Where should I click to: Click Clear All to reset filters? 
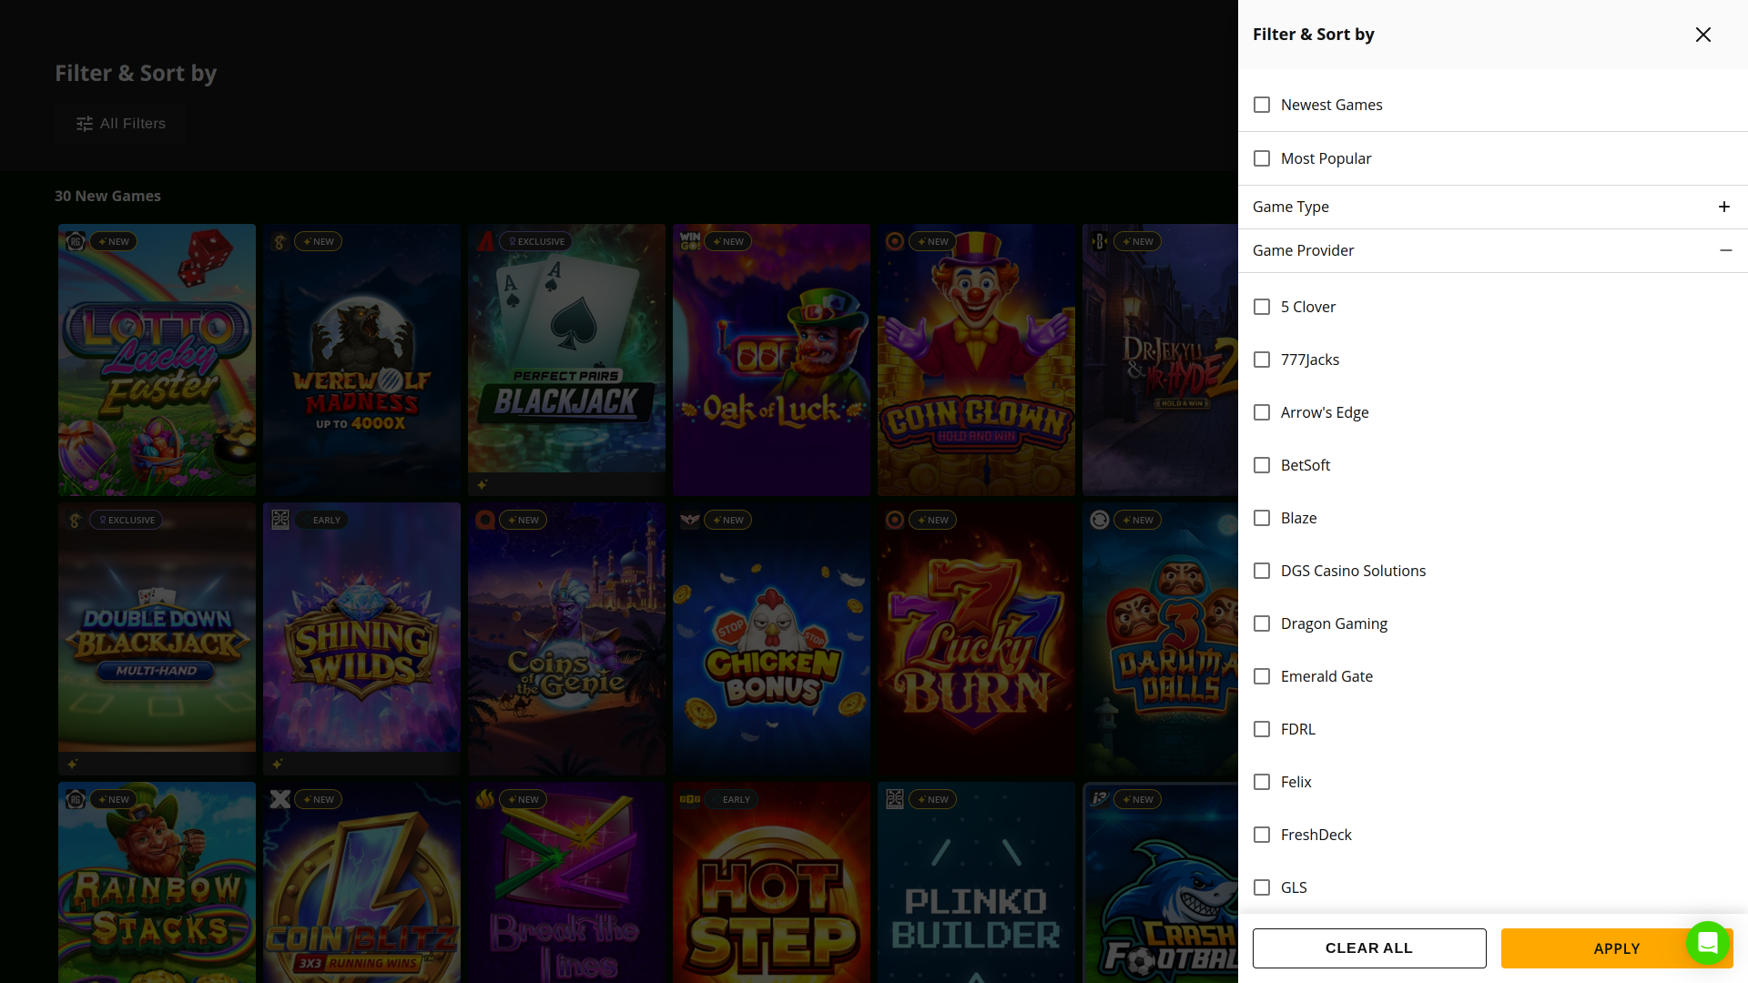pos(1369,948)
